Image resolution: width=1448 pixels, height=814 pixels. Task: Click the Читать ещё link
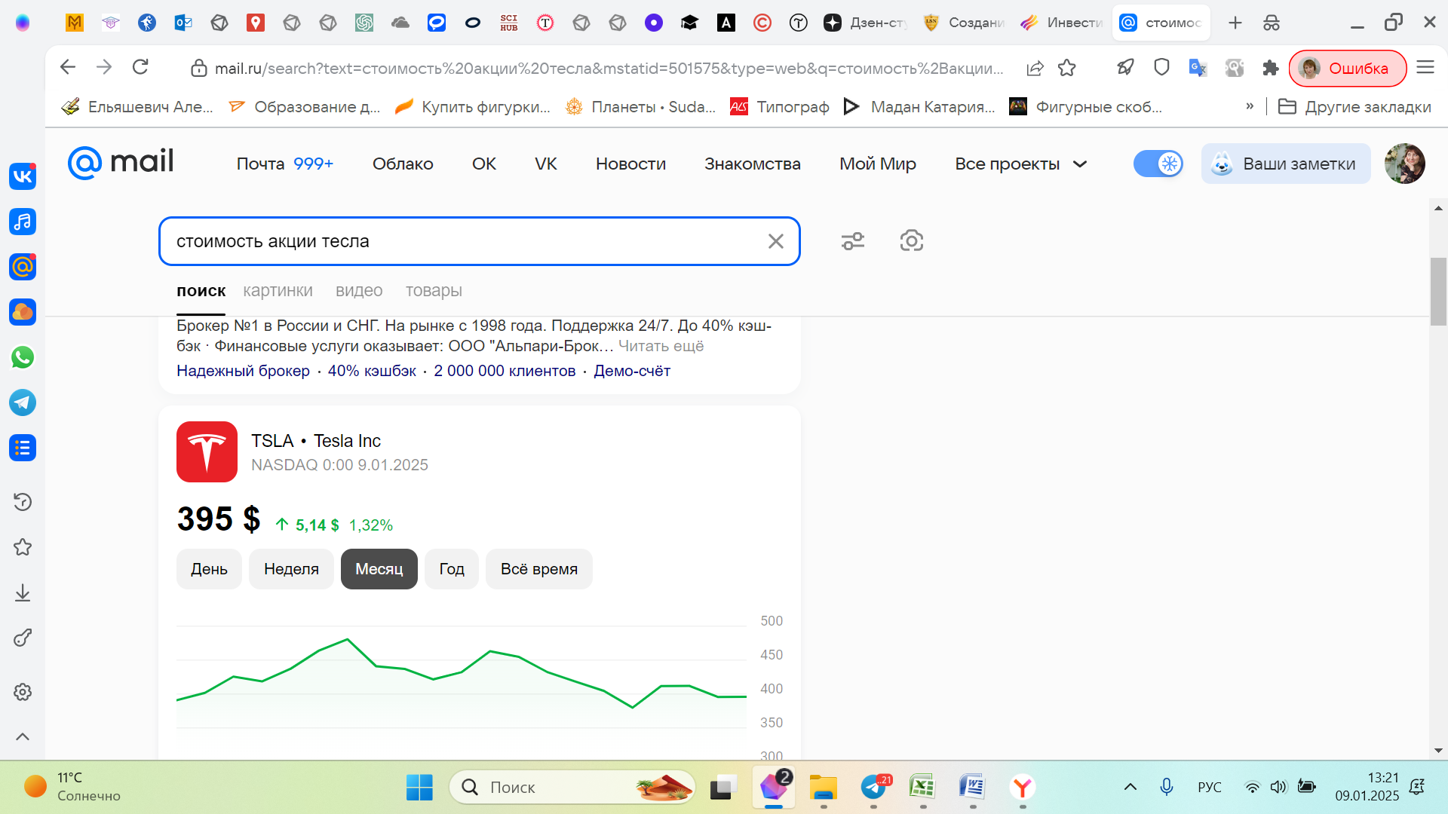click(x=661, y=346)
